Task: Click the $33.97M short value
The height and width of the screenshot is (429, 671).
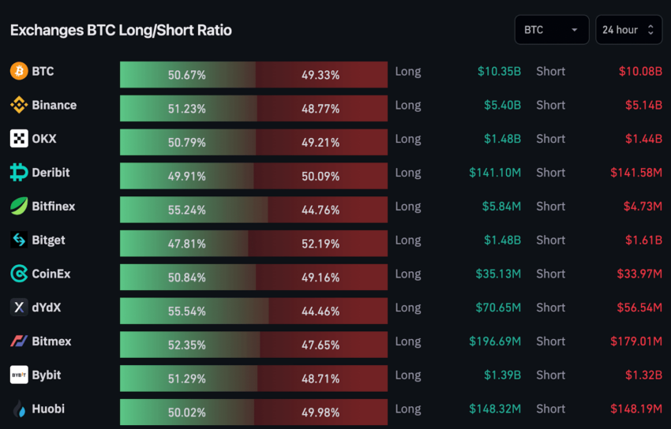Action: coord(639,274)
